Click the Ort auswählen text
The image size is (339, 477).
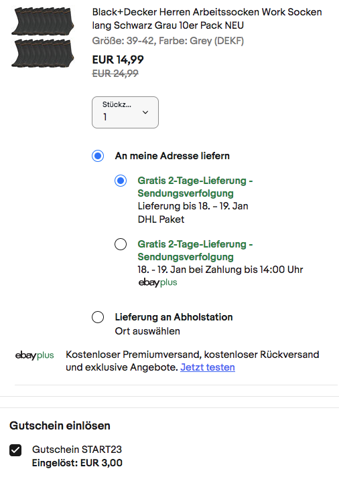click(x=147, y=331)
